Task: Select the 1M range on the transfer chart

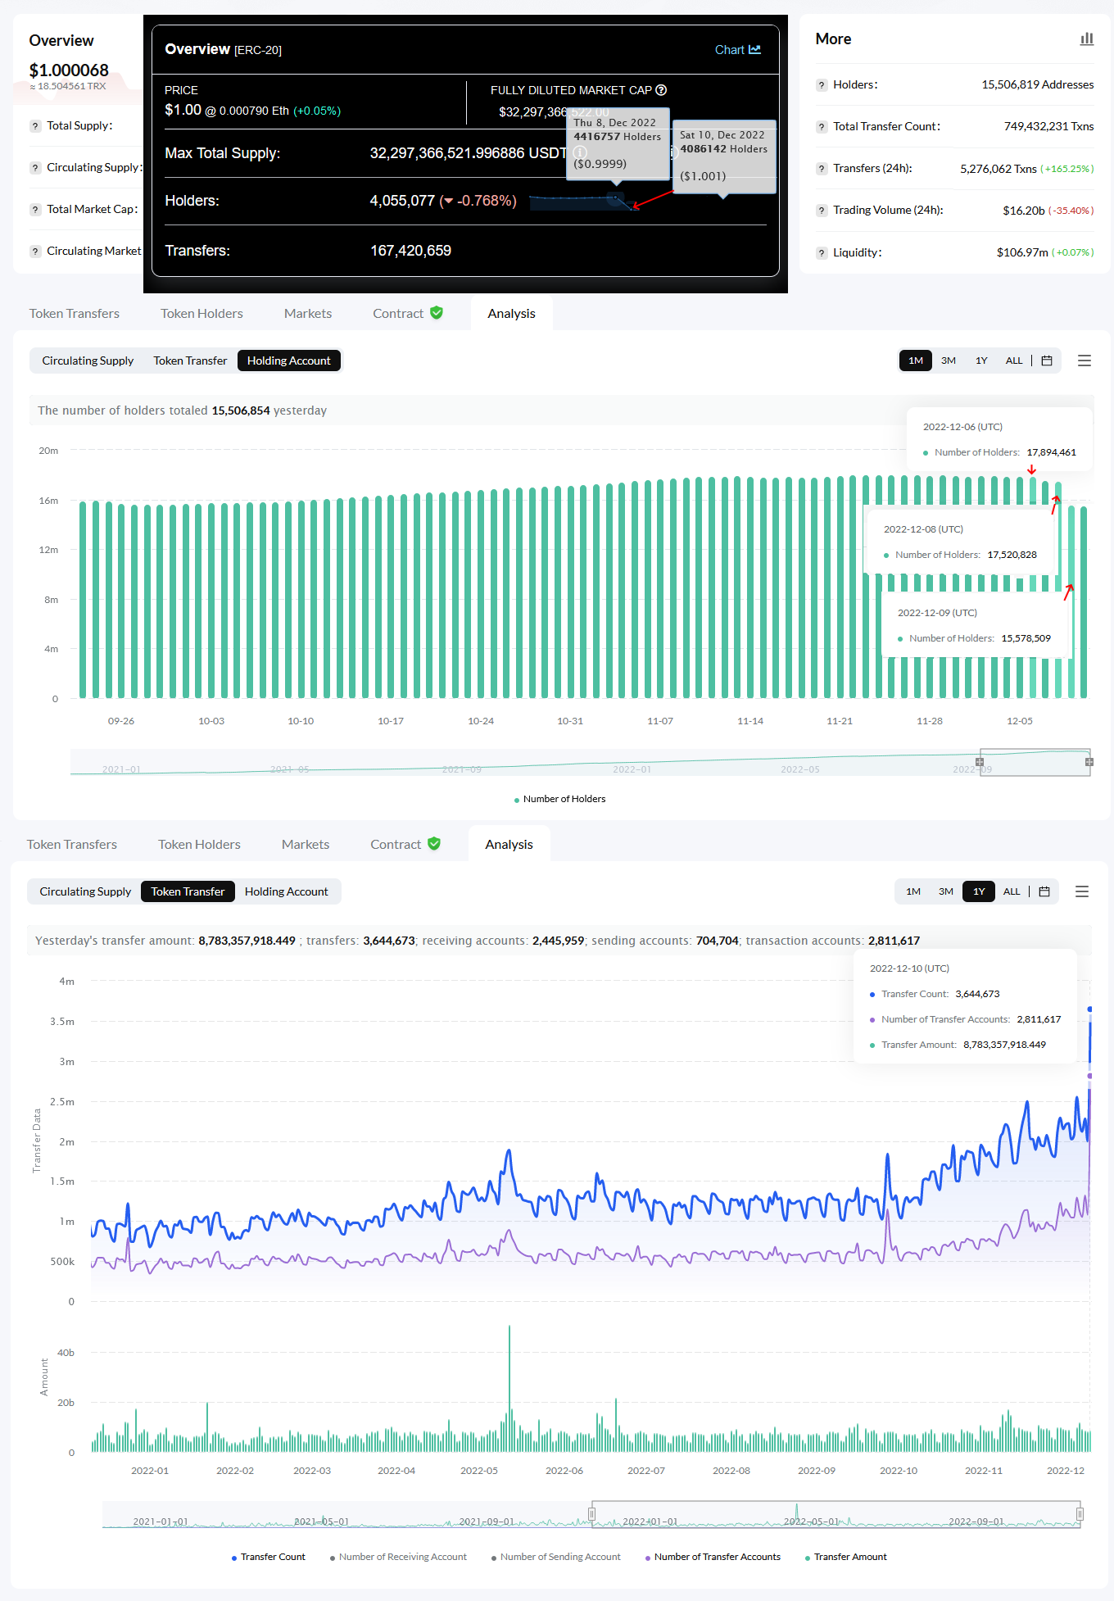Action: [913, 891]
